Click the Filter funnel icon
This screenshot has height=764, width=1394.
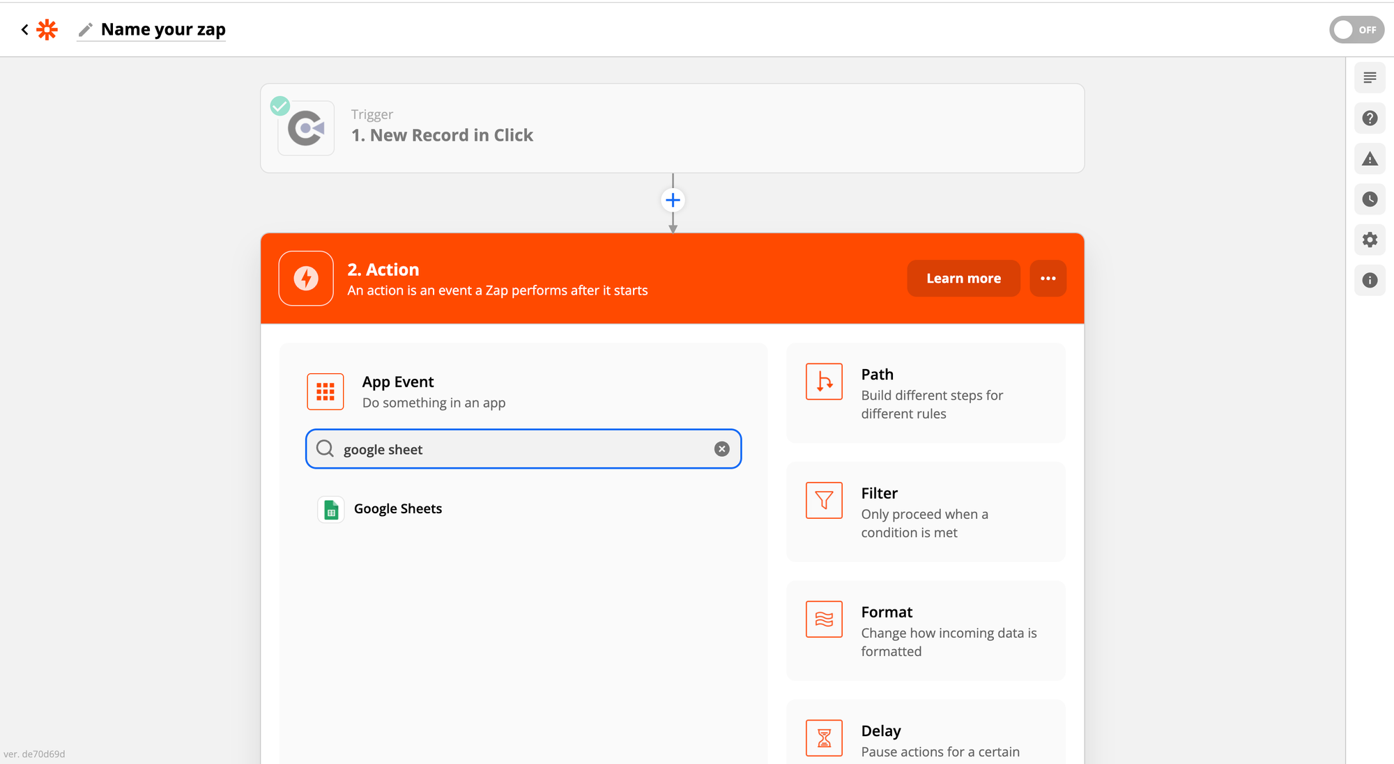pyautogui.click(x=824, y=500)
